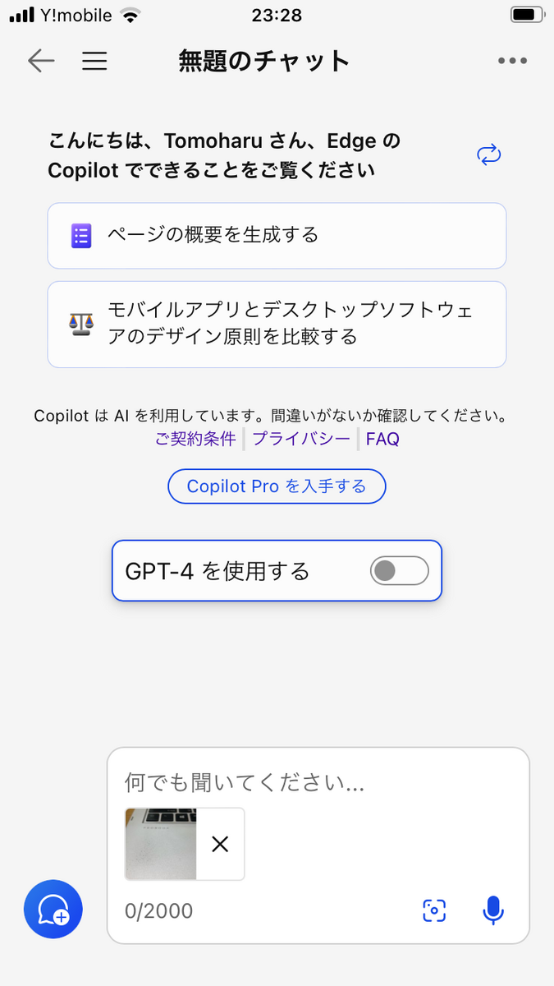Open the attached keyboard image thumbnail
The height and width of the screenshot is (986, 554).
click(x=161, y=844)
